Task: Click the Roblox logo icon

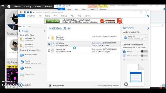Action: [9, 6]
